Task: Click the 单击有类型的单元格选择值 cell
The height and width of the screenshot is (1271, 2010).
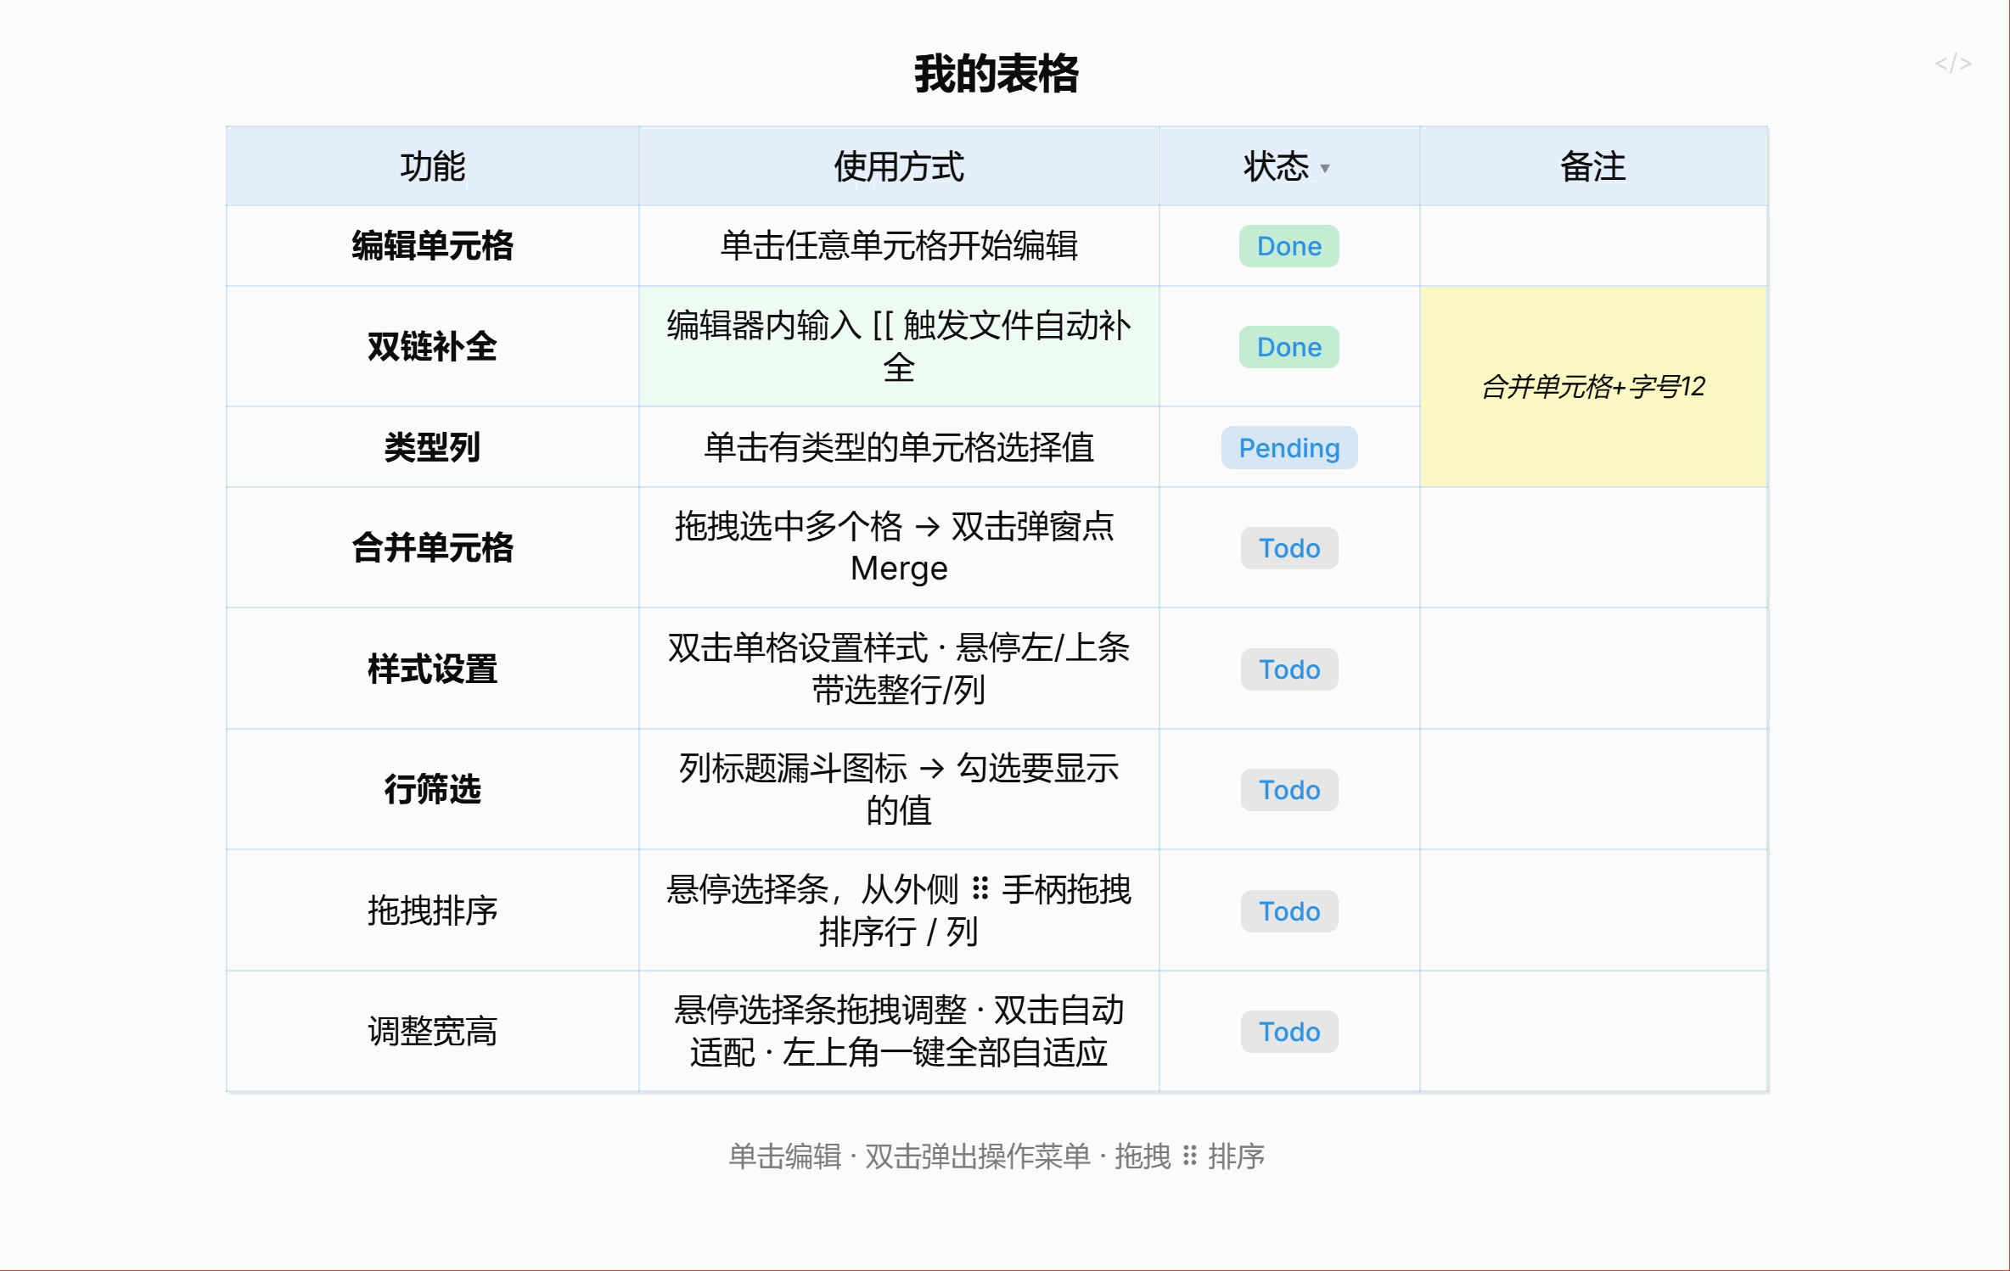Action: tap(899, 447)
